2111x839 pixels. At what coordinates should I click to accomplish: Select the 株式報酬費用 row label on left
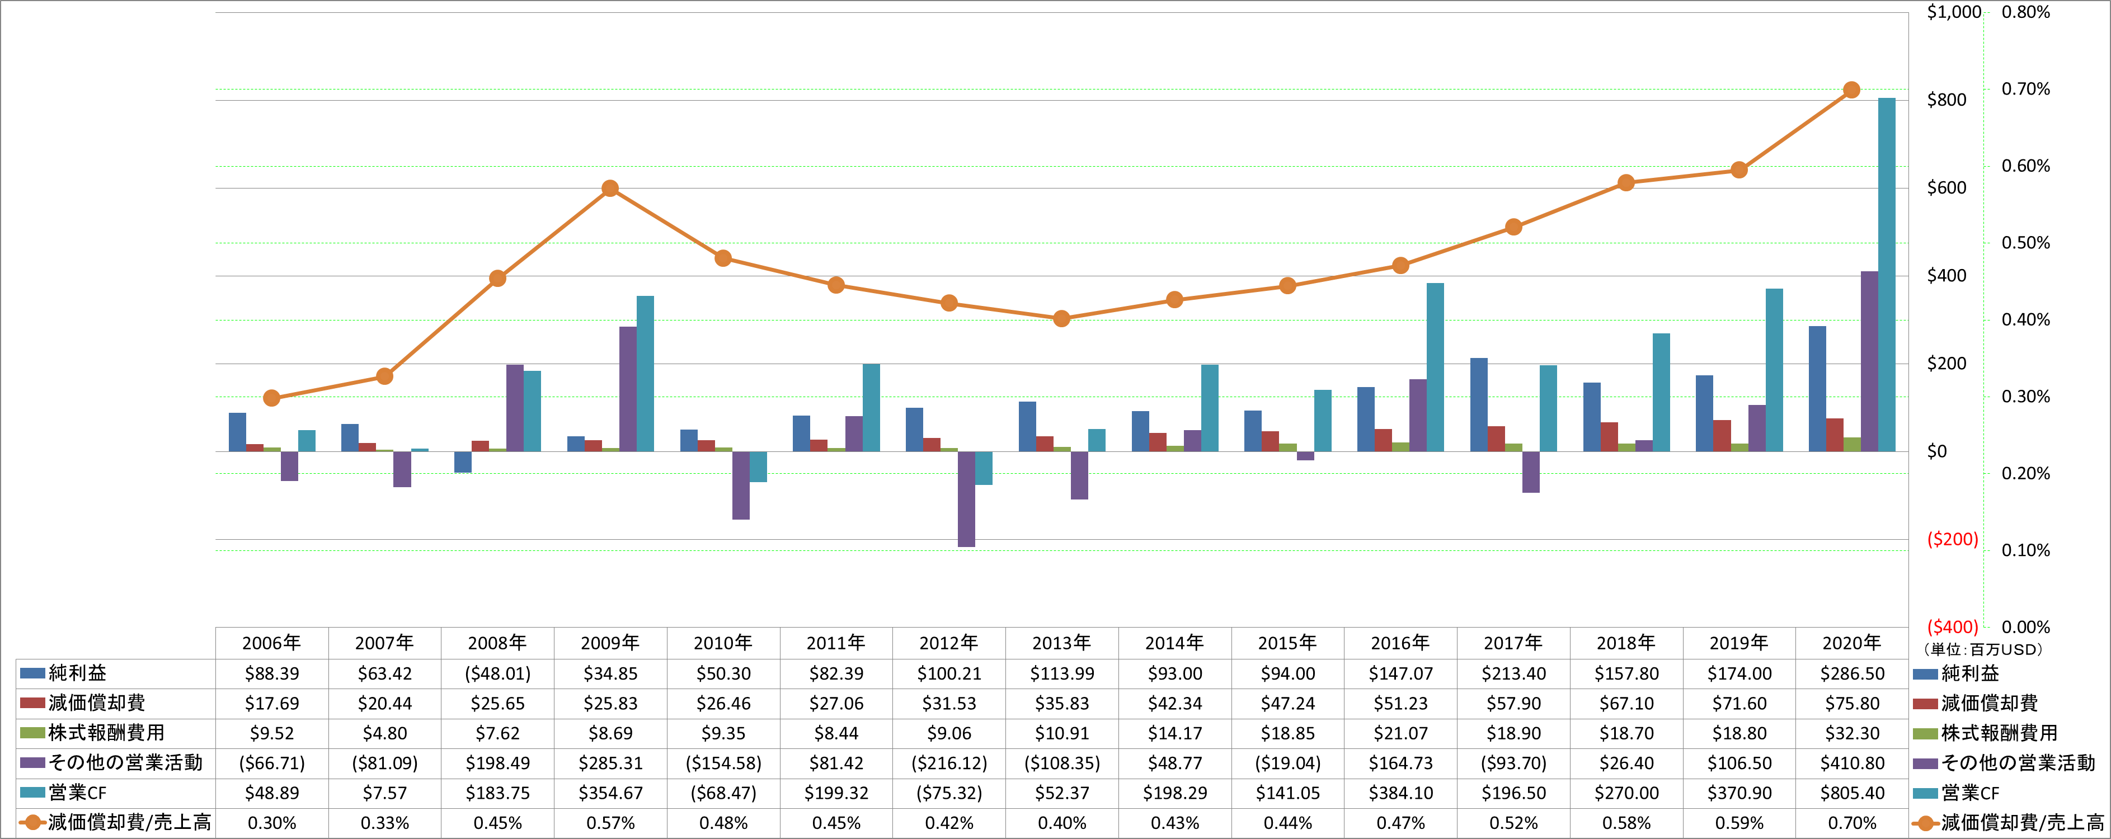[x=106, y=733]
